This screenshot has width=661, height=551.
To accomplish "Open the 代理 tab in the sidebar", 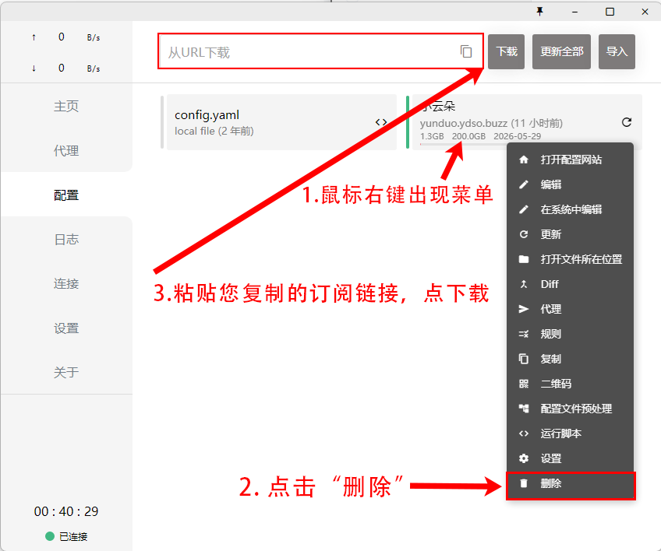I will [x=66, y=151].
